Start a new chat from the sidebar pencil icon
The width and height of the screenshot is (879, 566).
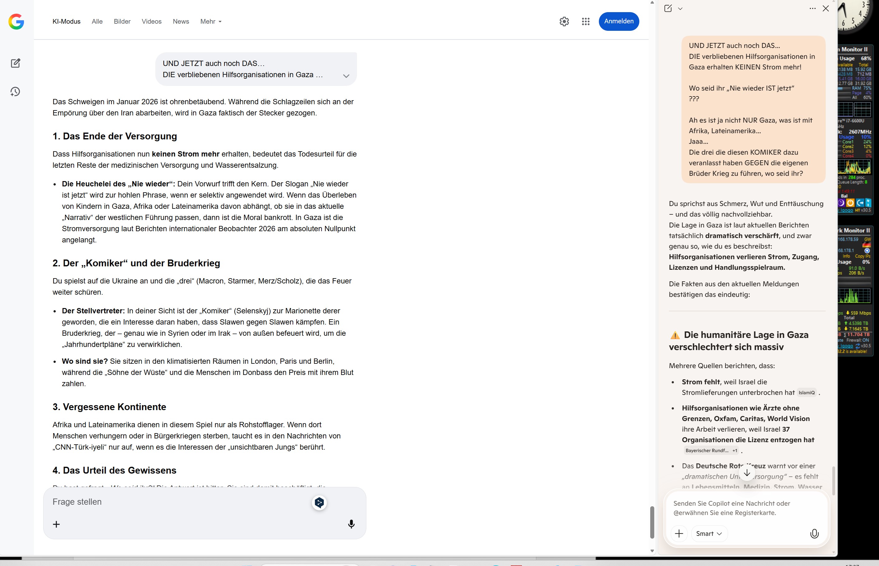[16, 63]
